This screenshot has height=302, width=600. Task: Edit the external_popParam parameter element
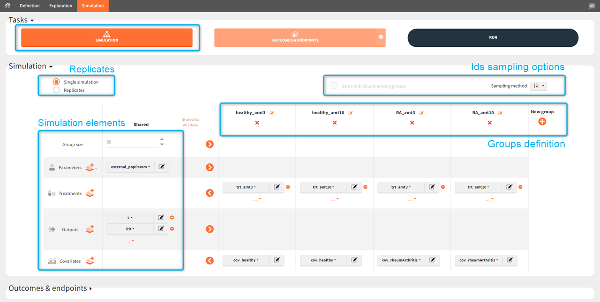tap(161, 167)
